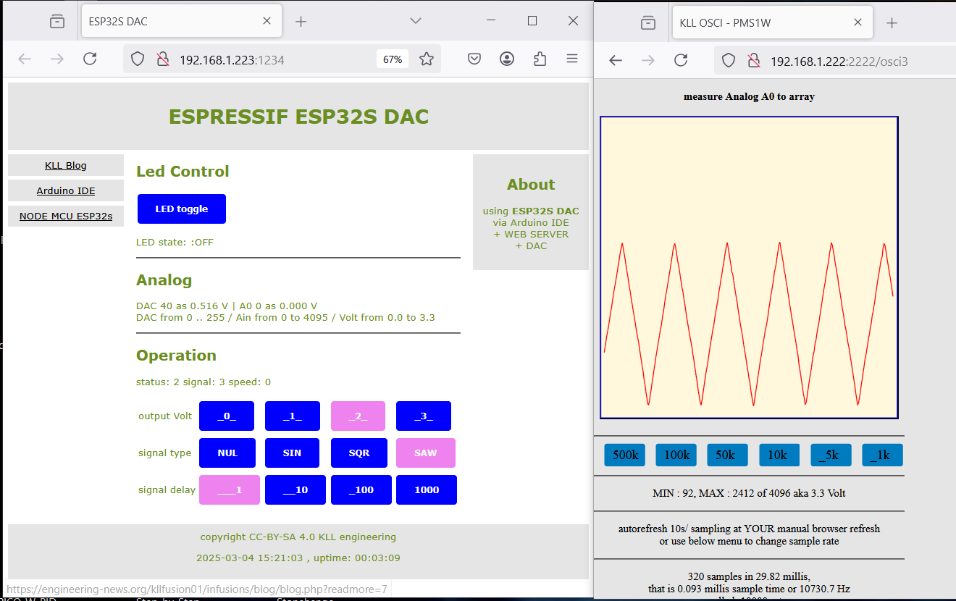The height and width of the screenshot is (601, 956).
Task: Set signal delay to 1000
Action: (427, 489)
